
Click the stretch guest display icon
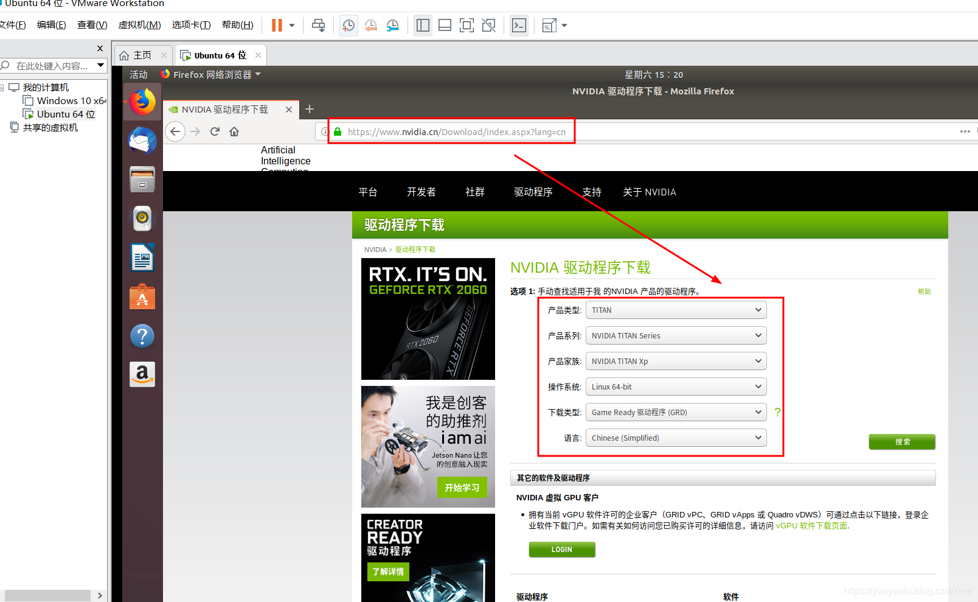[x=549, y=26]
